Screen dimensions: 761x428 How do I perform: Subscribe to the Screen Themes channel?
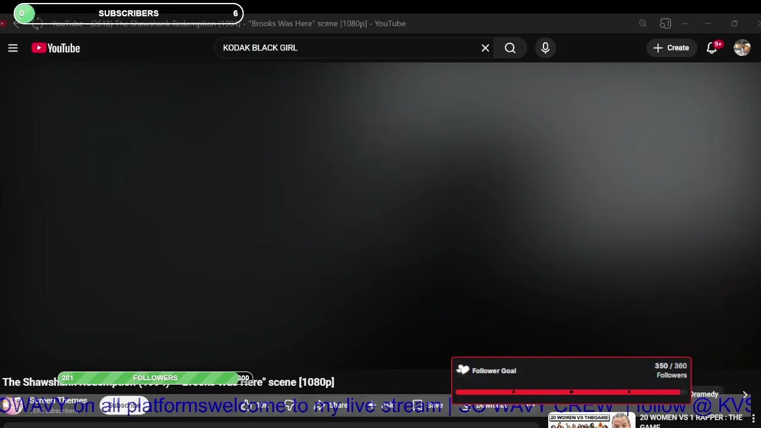(x=124, y=405)
